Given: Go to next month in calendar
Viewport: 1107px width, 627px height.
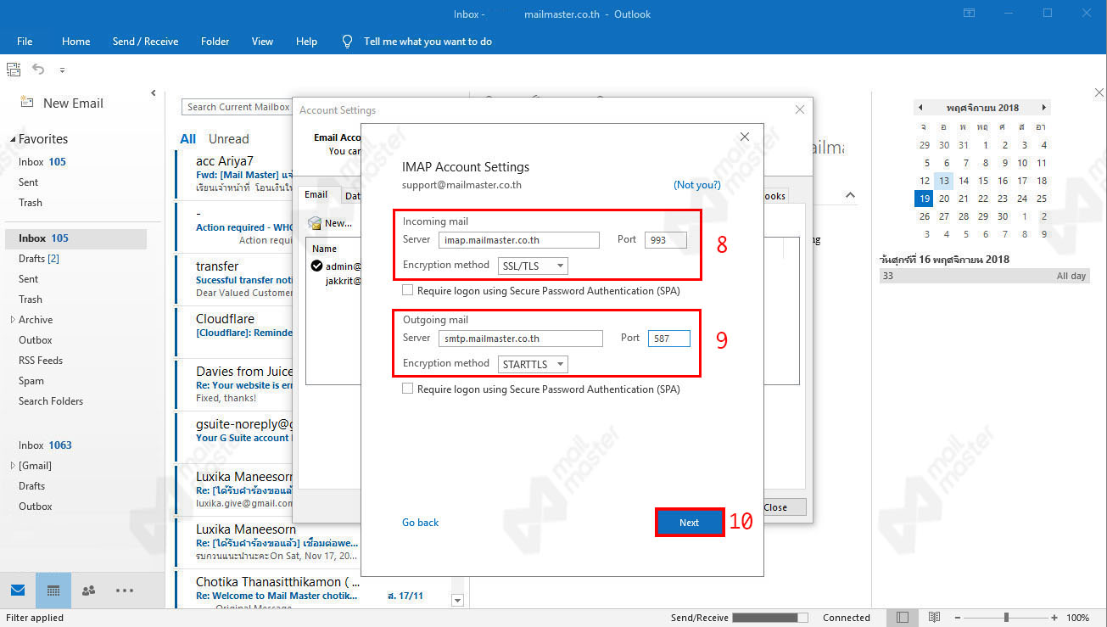Looking at the screenshot, I should [1044, 108].
